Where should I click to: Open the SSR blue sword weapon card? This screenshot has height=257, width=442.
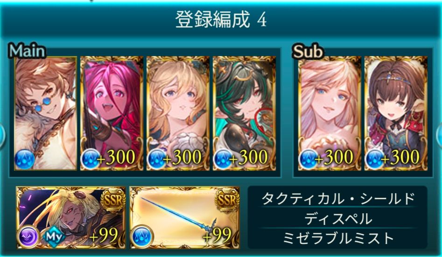[x=185, y=217]
